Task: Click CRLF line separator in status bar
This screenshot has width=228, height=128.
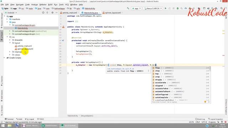Action: (x=197, y=122)
